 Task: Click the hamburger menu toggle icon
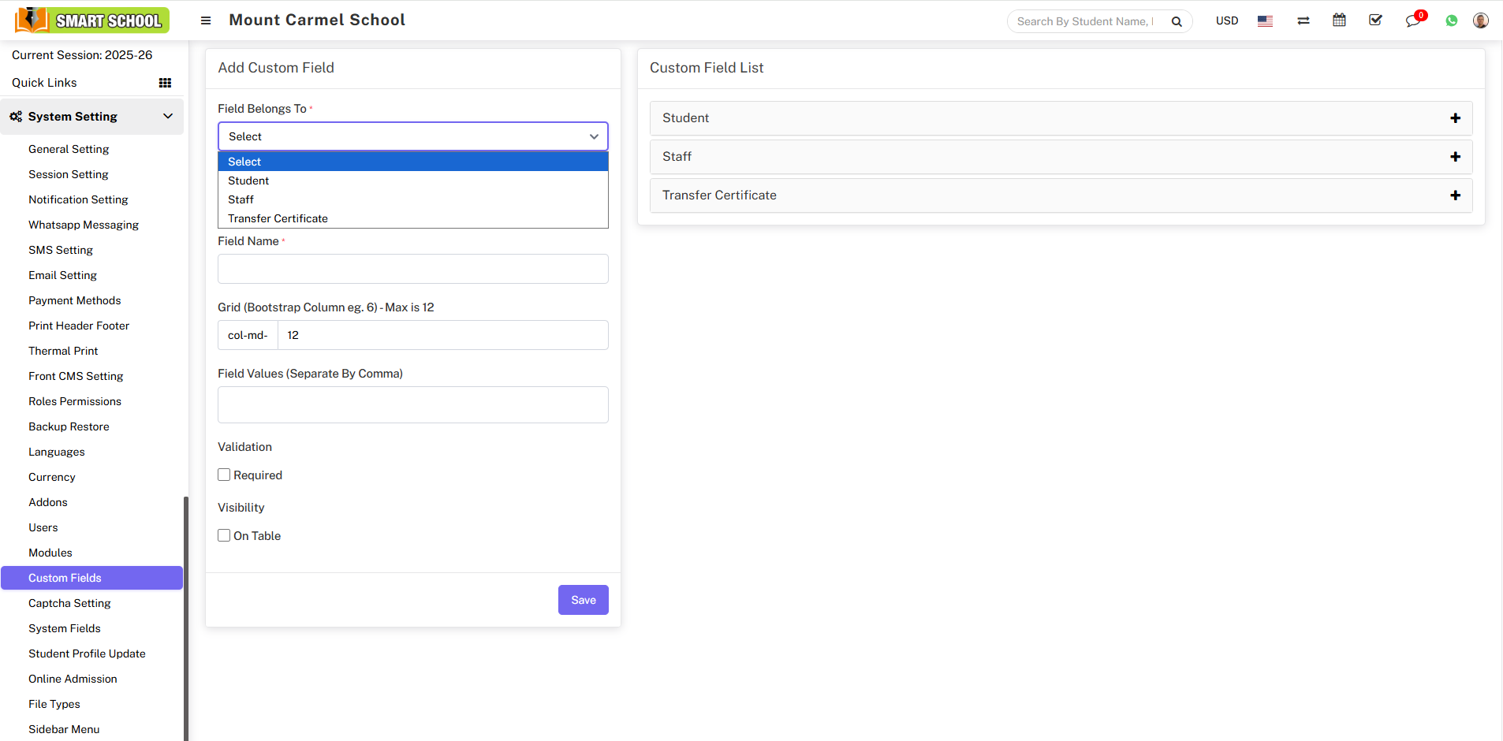click(x=206, y=20)
